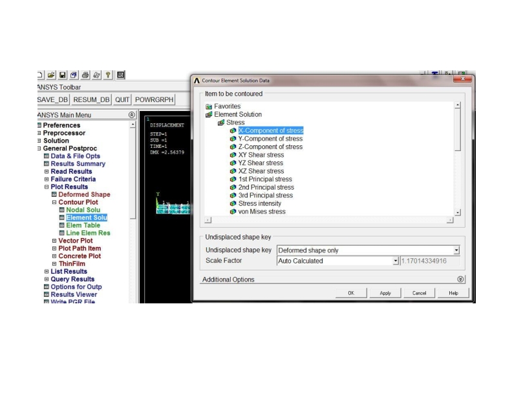512x395 pixels.
Task: Click the Raise Hidden windows icon
Action: click(120, 75)
